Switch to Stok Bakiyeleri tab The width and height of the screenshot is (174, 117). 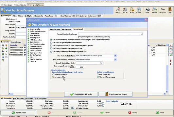[41, 98]
